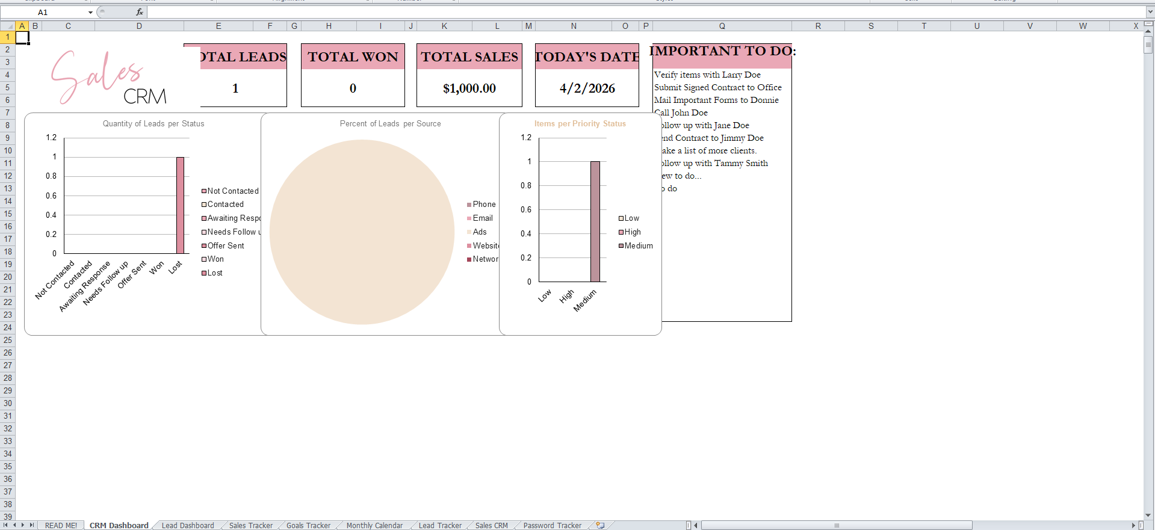
Task: Click the vertical scrollbar down arrow
Action: [1148, 516]
